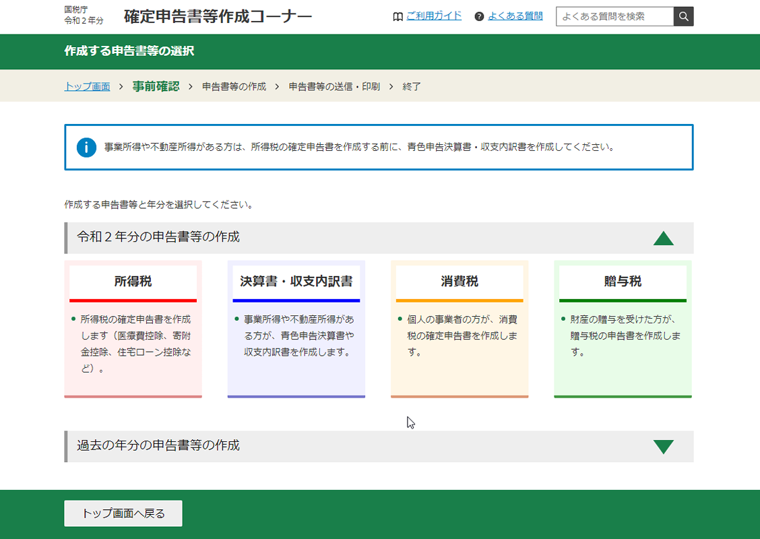Click the 申告書等の送信・印刷 breadcrumb step
Viewport: 760px width, 539px height.
click(334, 86)
